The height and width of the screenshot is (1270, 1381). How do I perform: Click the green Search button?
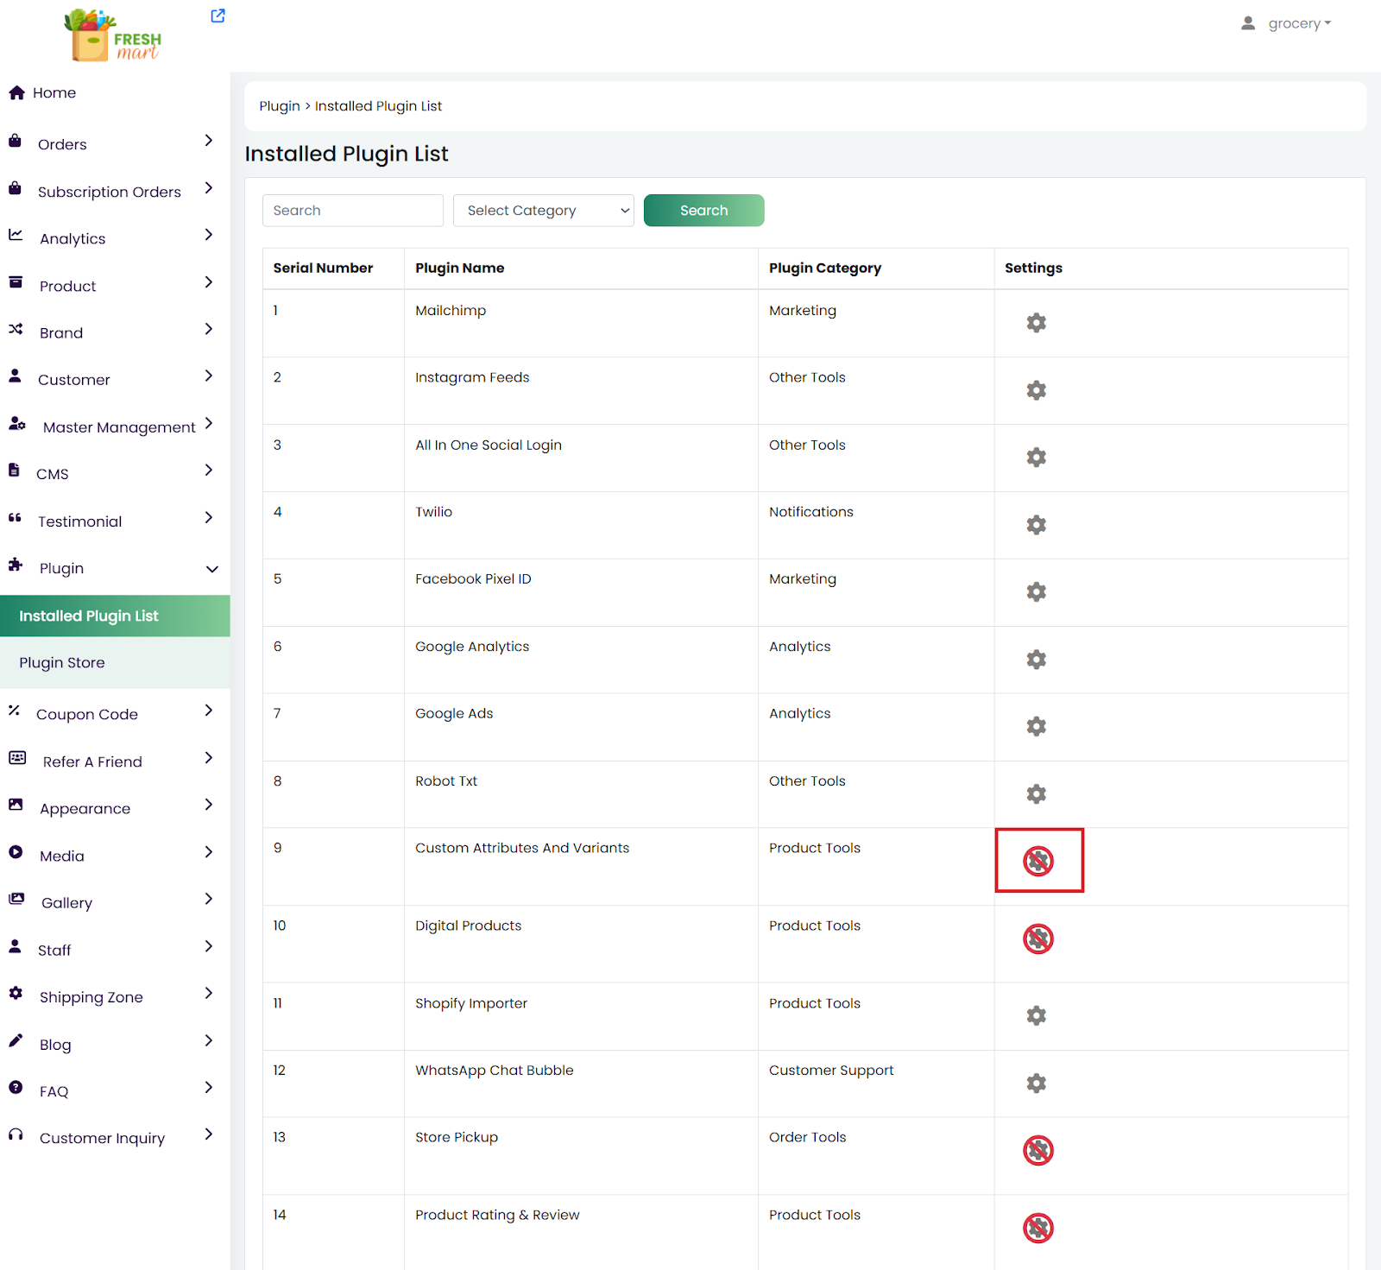pyautogui.click(x=703, y=211)
